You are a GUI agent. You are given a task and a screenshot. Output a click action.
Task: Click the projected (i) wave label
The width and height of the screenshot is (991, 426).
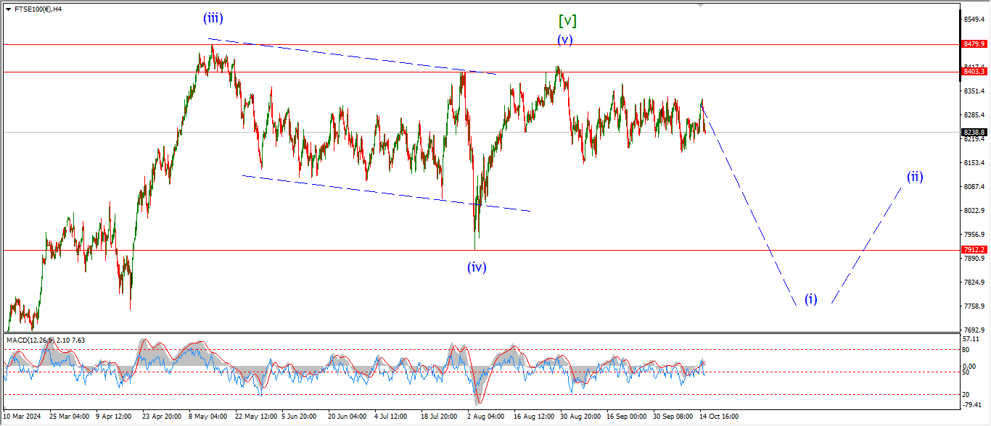point(810,299)
